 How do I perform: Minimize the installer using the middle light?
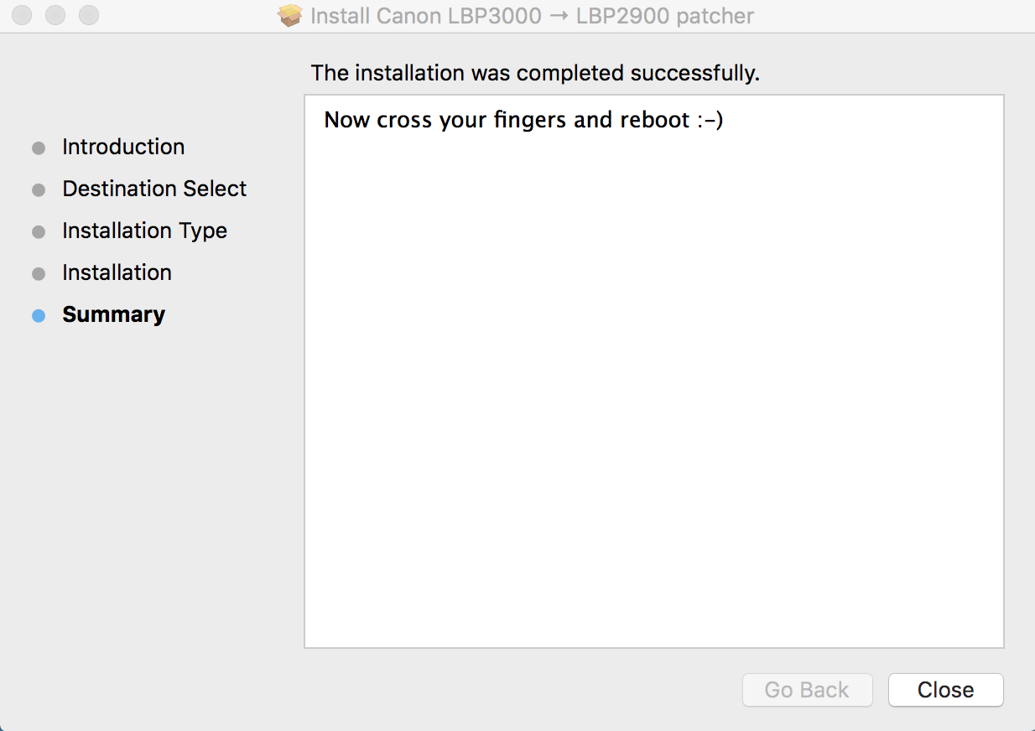tap(55, 15)
